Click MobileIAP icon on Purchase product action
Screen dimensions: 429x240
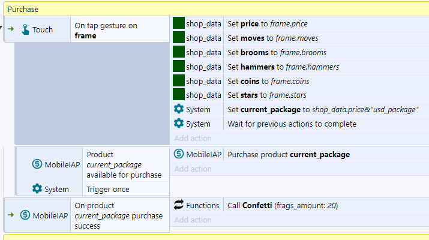point(178,154)
